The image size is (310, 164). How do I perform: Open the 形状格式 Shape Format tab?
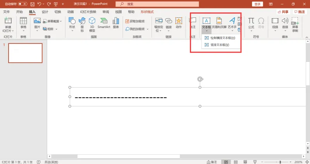click(x=147, y=12)
